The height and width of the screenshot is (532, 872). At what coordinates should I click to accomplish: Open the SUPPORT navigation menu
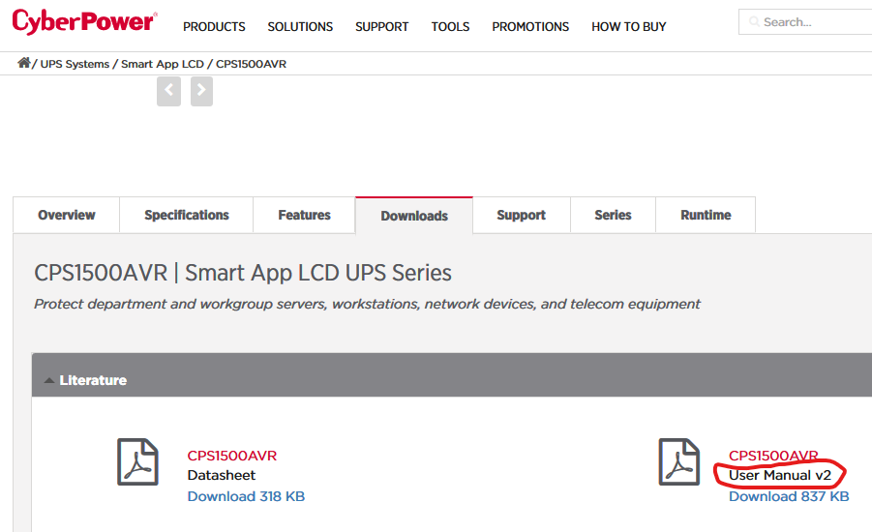[x=382, y=27]
